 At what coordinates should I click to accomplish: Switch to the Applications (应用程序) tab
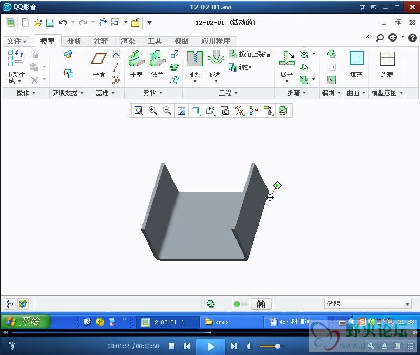click(x=216, y=41)
